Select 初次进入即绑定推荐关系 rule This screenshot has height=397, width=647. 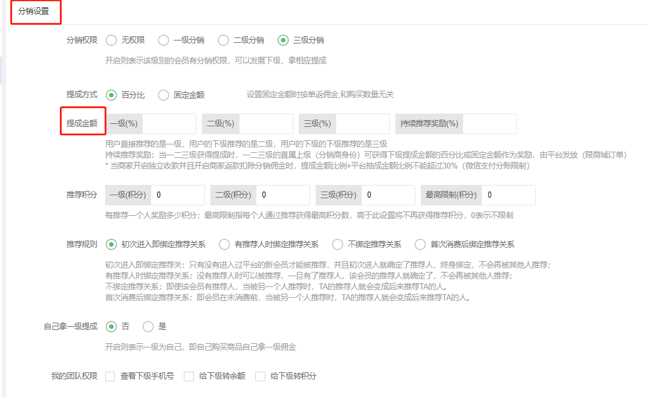[x=111, y=245]
